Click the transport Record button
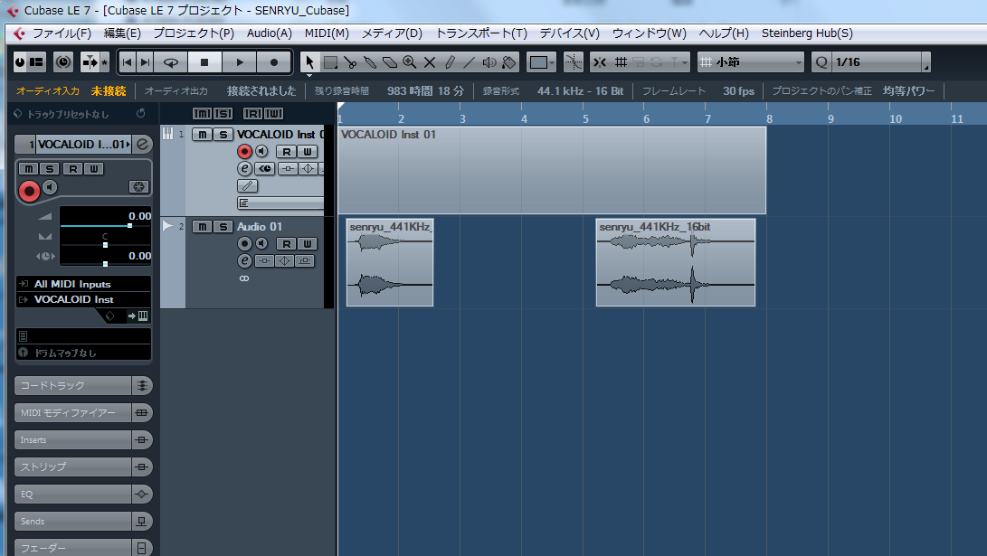Screen dimensions: 987x556 click(x=274, y=62)
